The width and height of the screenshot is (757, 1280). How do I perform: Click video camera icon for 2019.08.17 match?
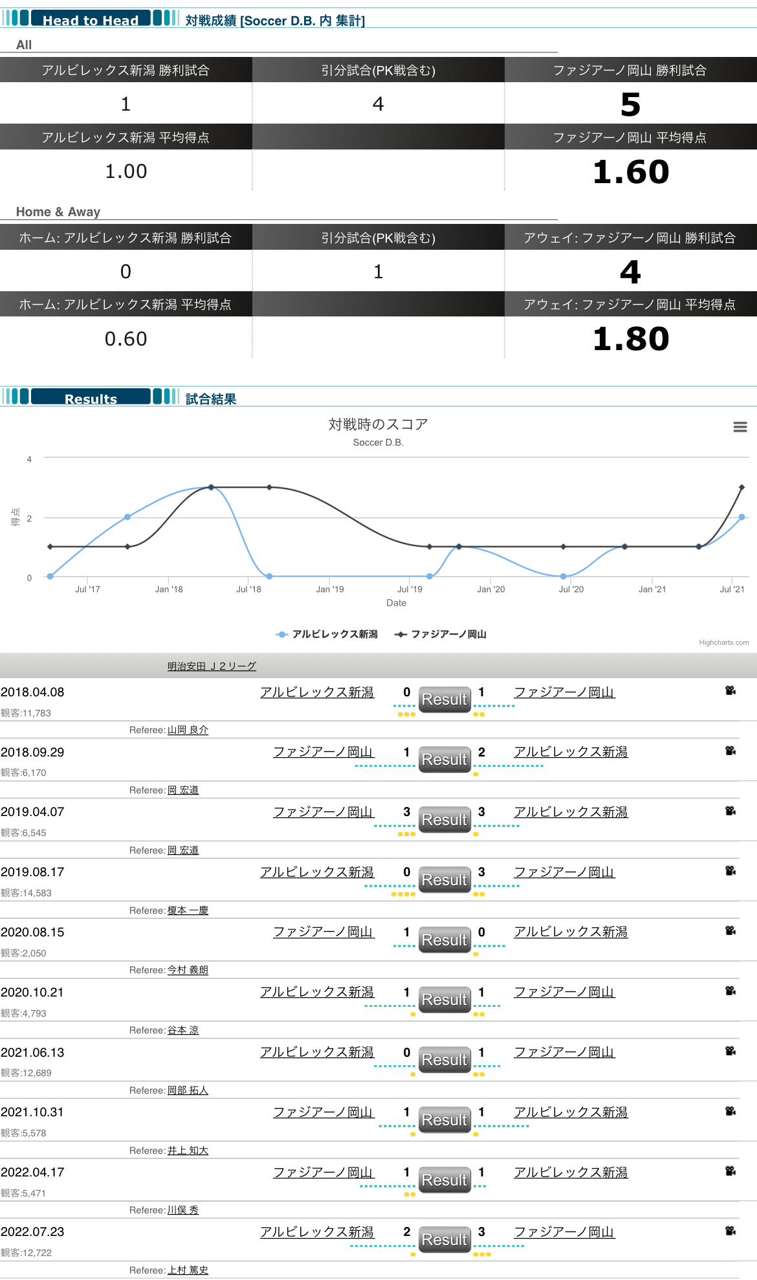tap(730, 871)
